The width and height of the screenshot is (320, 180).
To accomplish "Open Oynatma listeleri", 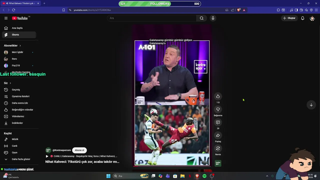I will [x=19, y=96].
